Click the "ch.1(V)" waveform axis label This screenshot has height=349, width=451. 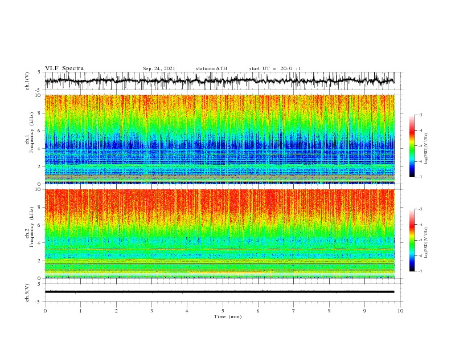pos(27,81)
